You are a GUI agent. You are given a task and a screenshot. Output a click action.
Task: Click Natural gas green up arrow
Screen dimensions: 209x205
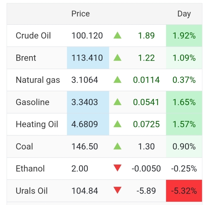click(118, 80)
